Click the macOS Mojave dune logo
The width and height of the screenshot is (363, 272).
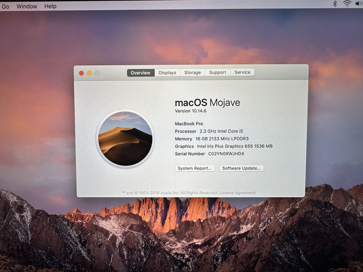125,138
